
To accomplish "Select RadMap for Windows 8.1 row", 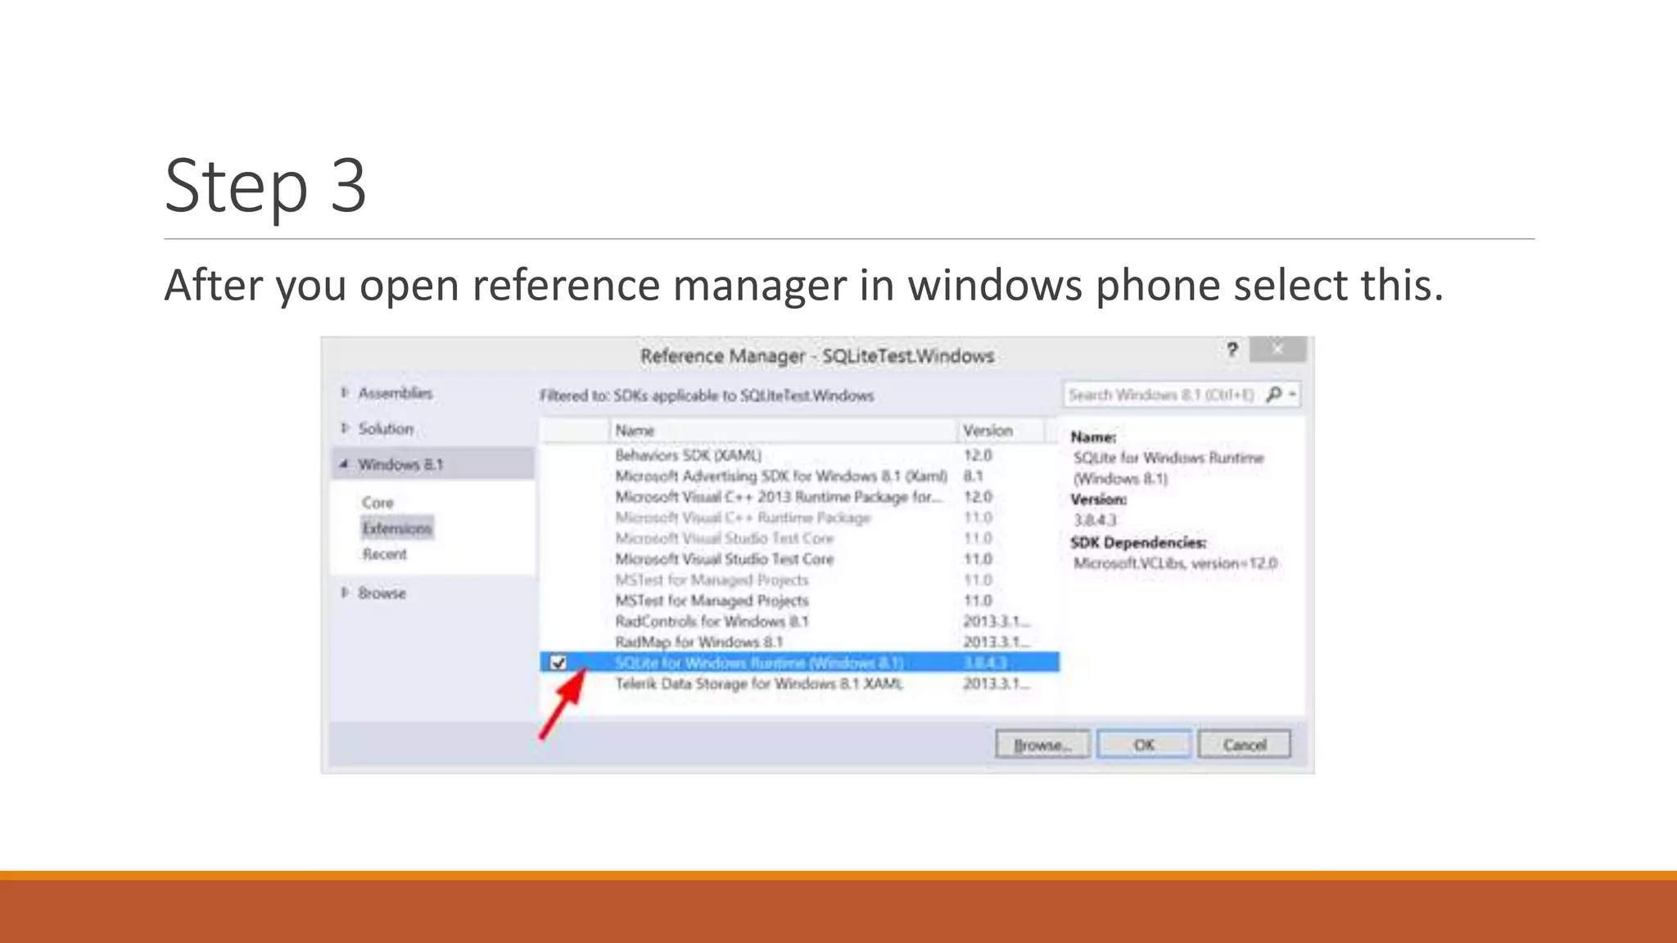I will tap(799, 642).
